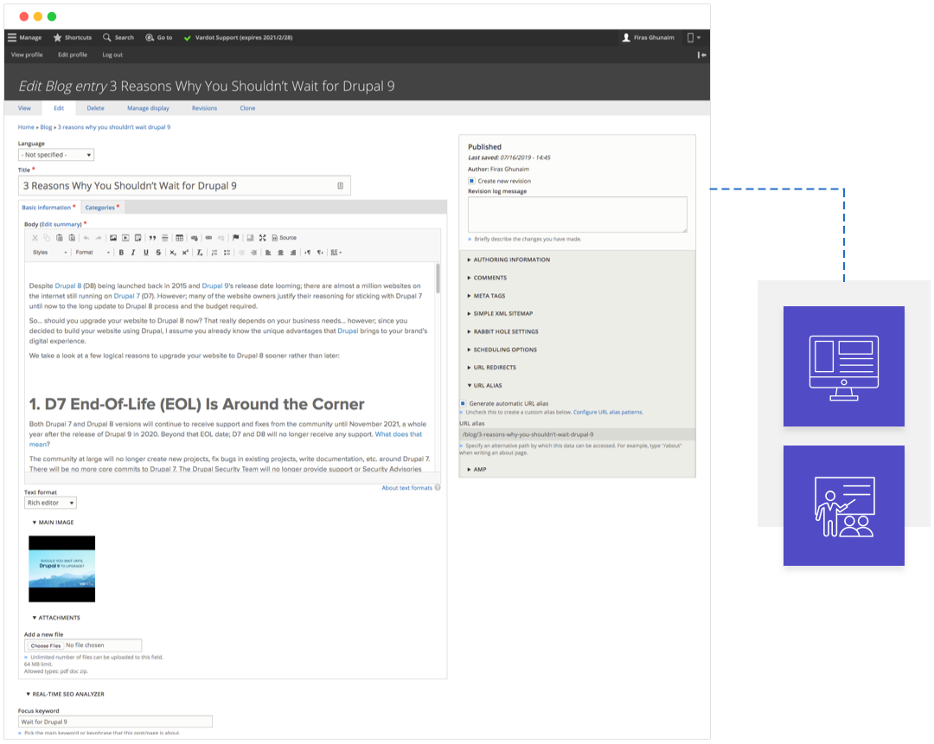
Task: Click the Redo arrow in editor toolbar
Action: [x=99, y=238]
